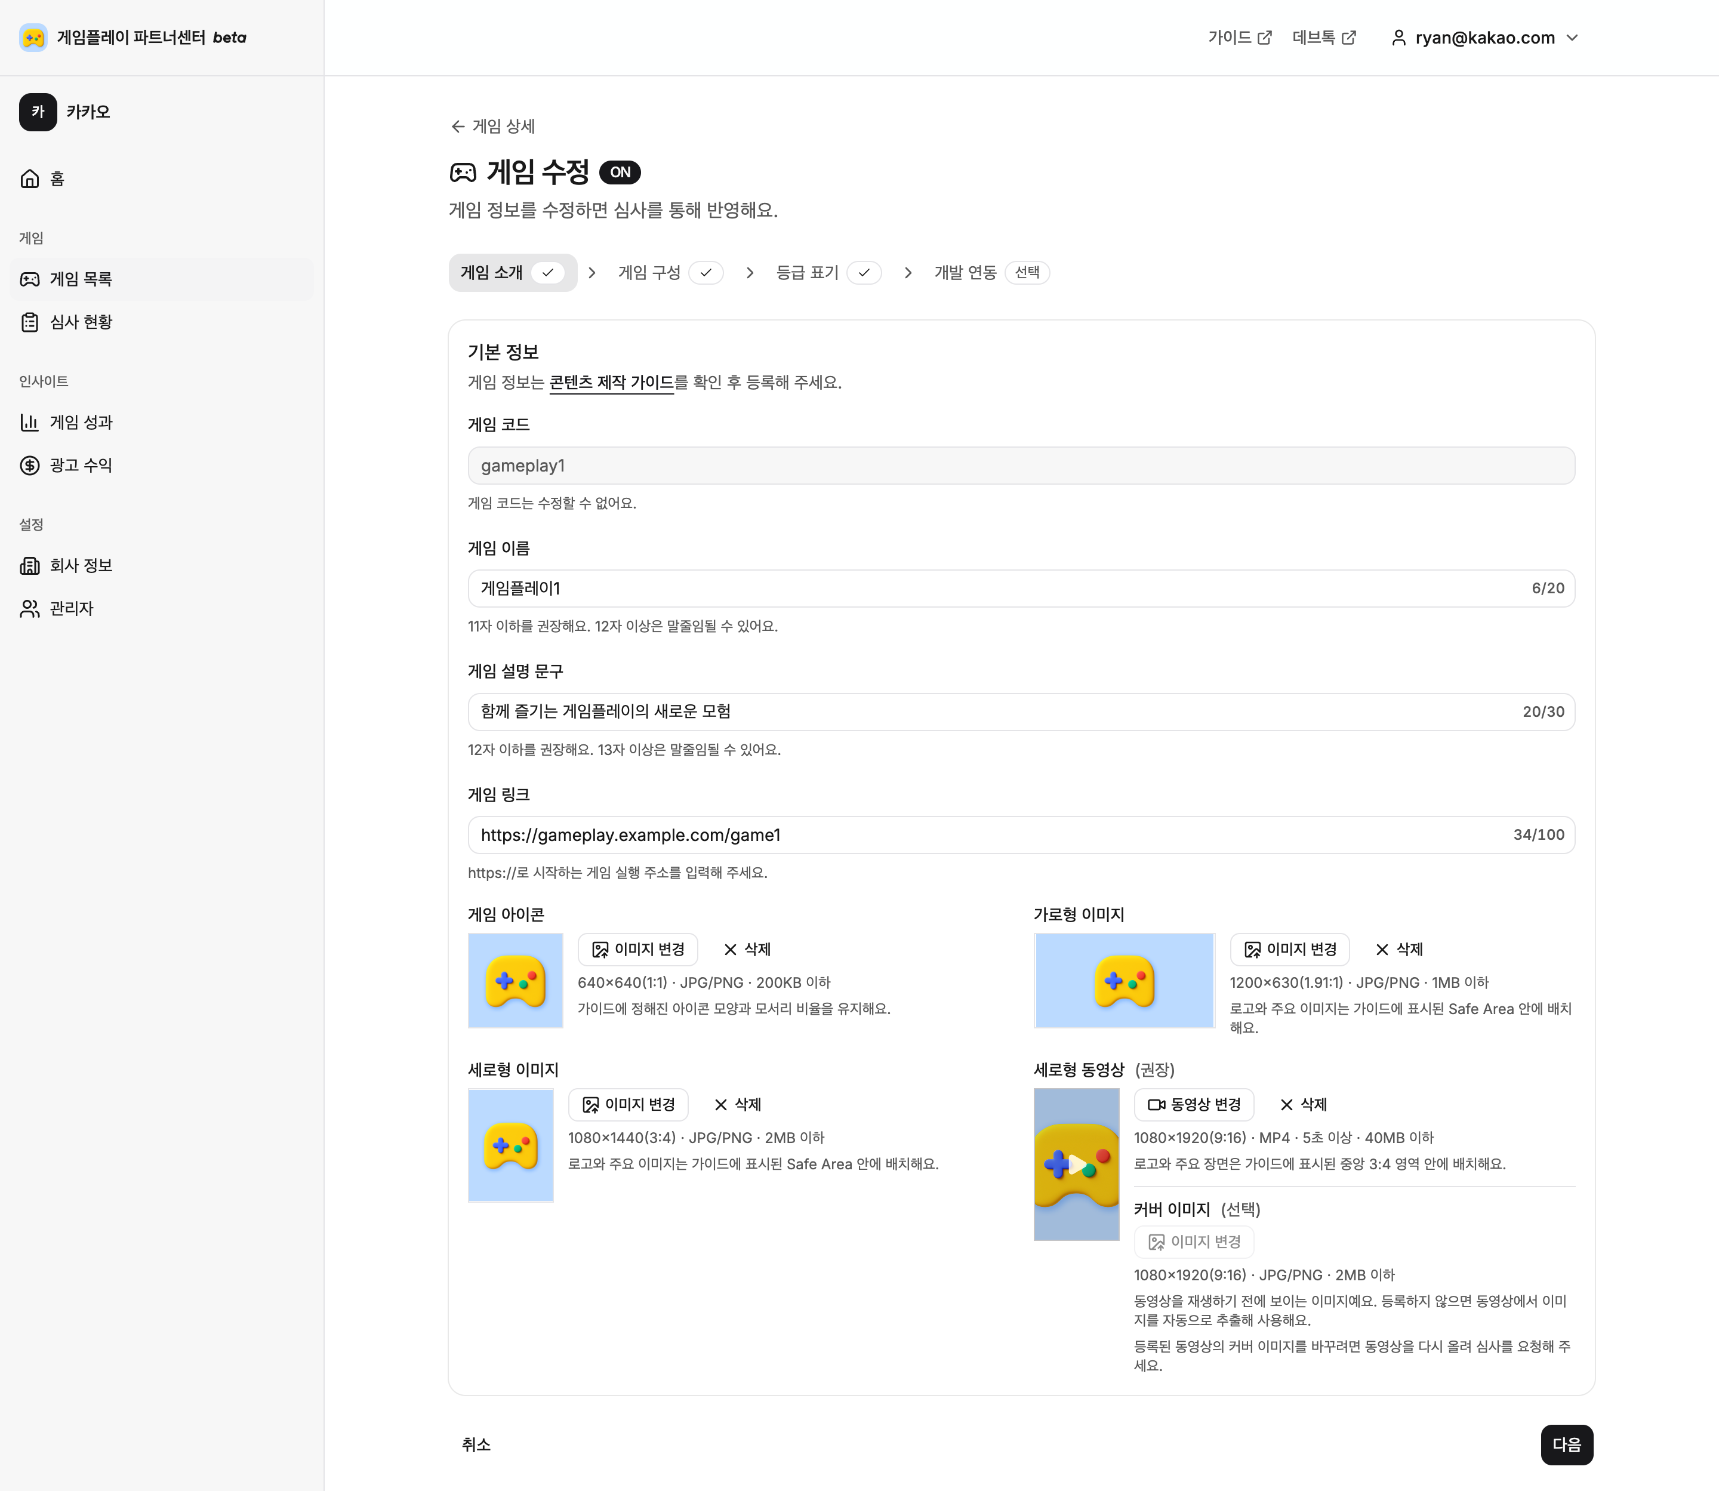This screenshot has width=1719, height=1491.
Task: Open the 콘텐츠 제작 가이드 link
Action: pos(612,383)
